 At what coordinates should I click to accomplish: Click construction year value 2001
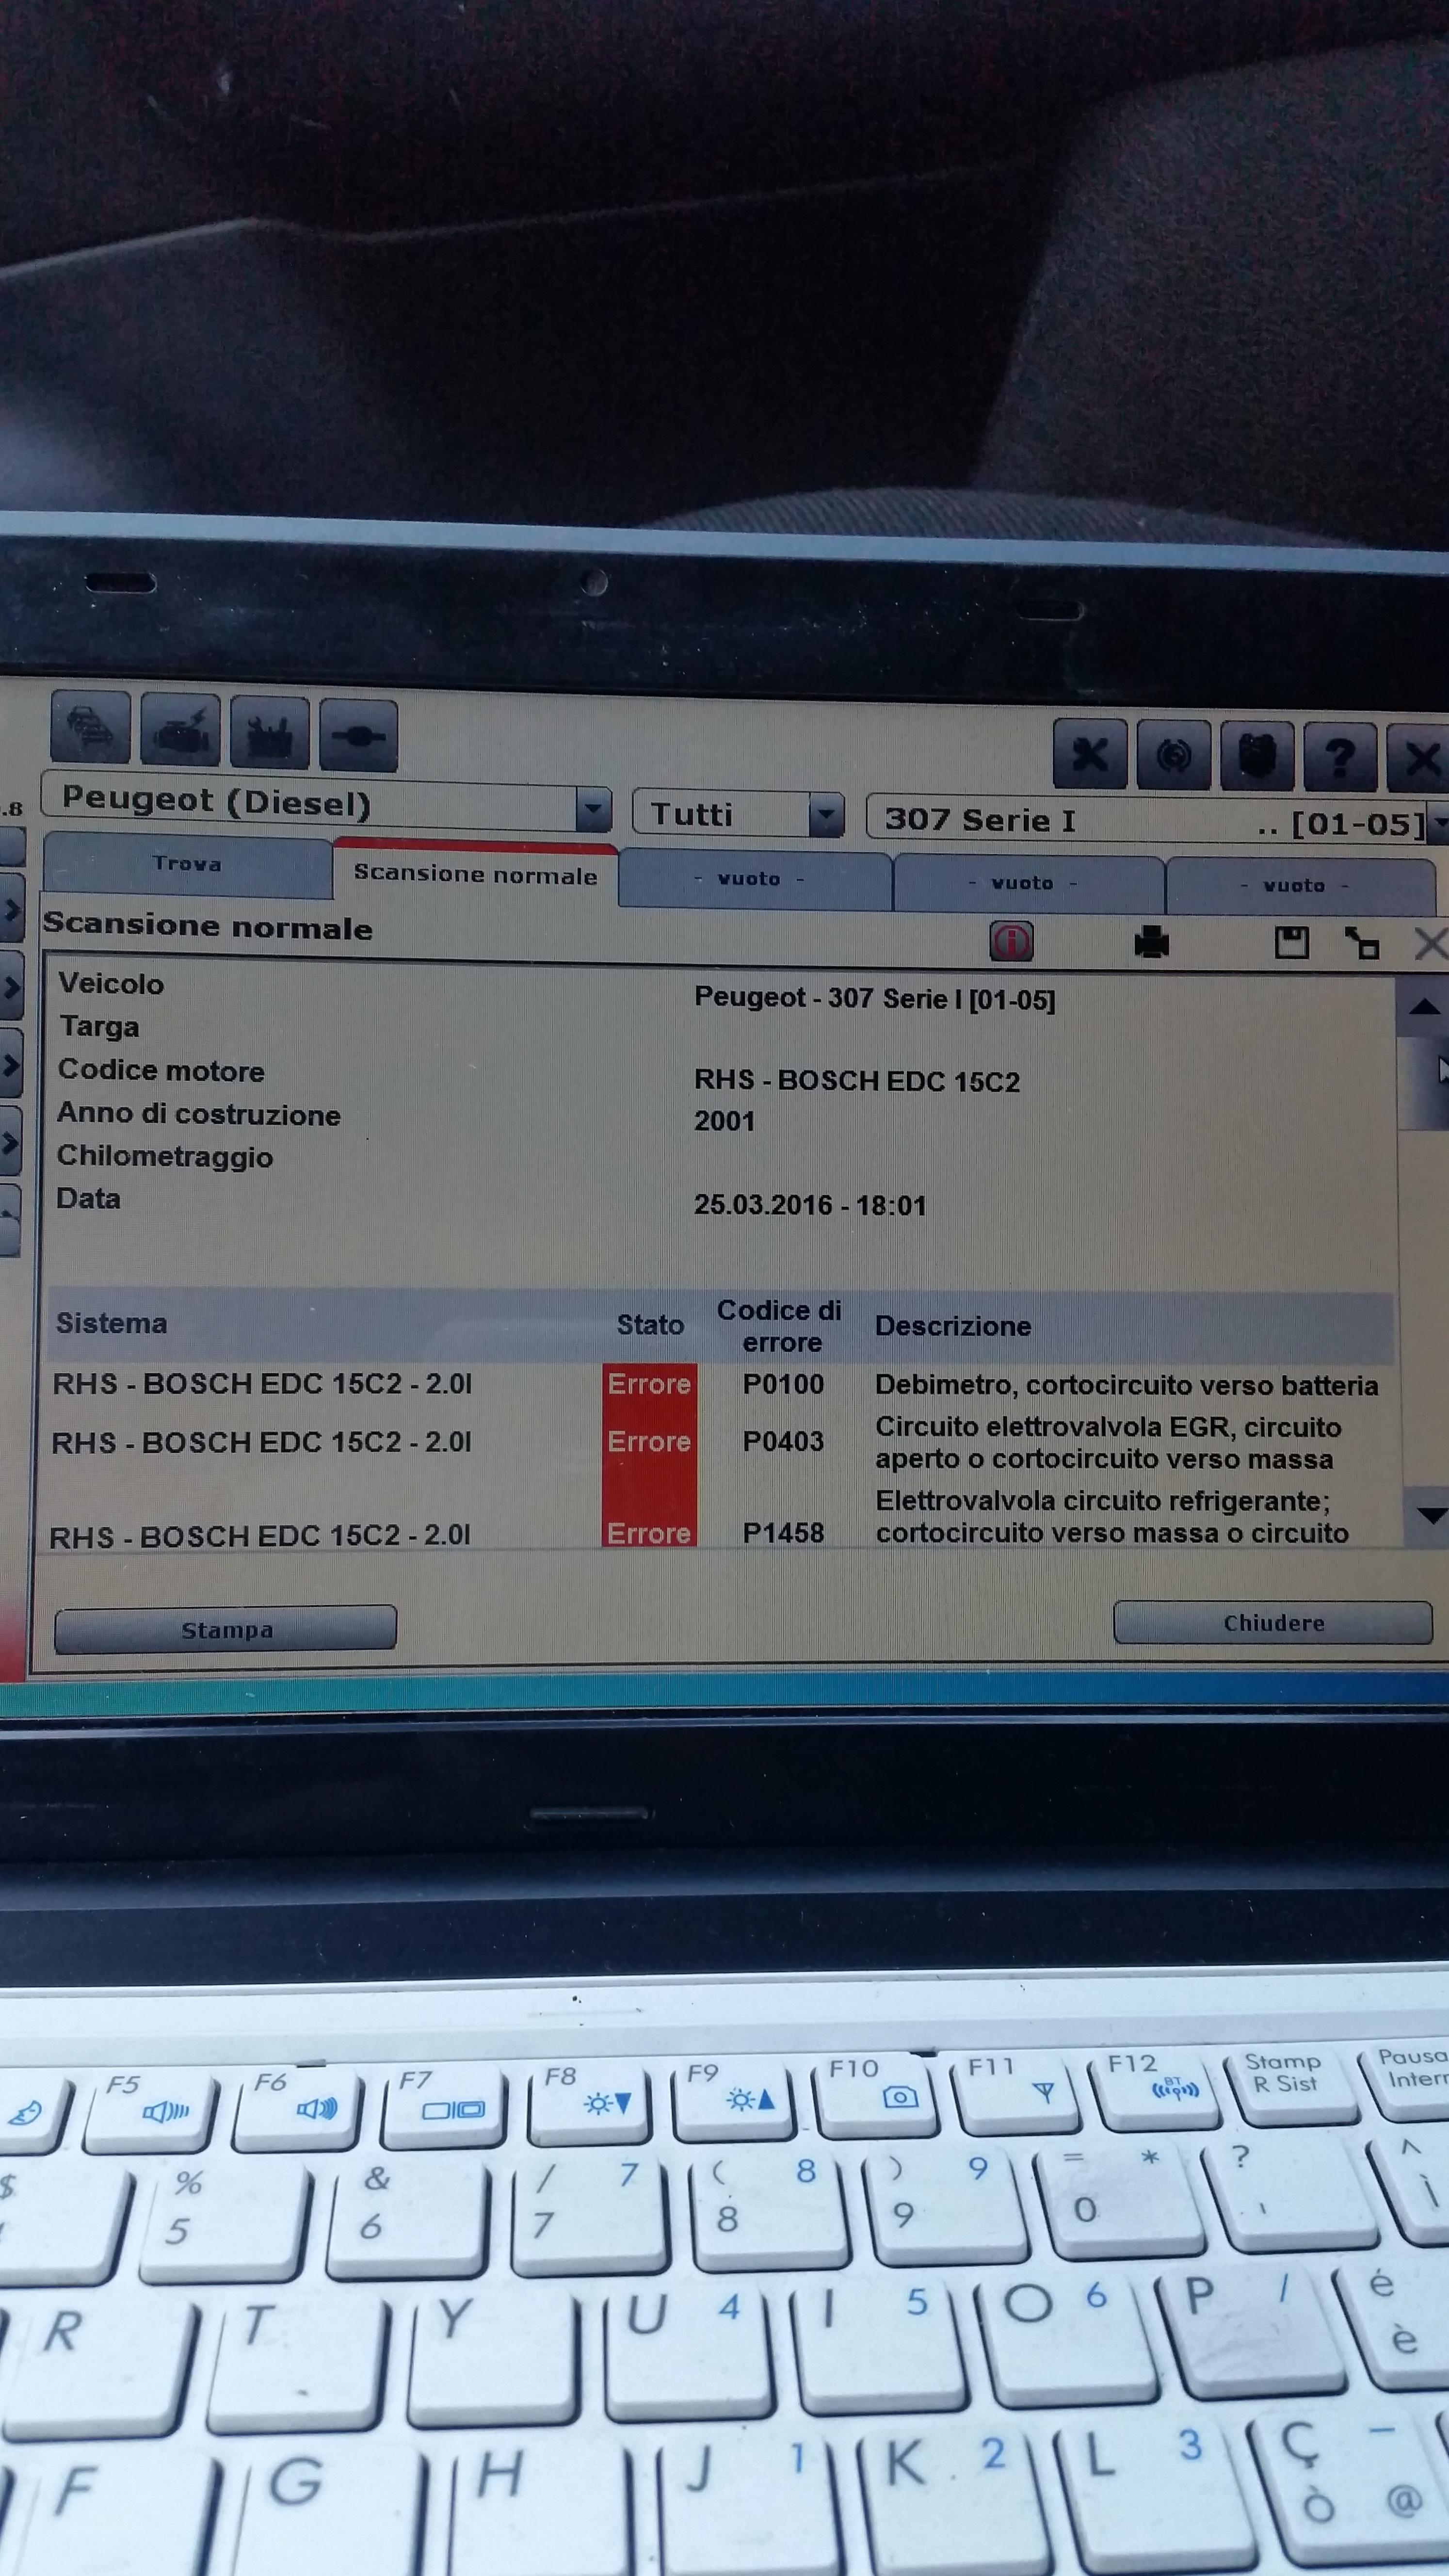click(x=724, y=1121)
